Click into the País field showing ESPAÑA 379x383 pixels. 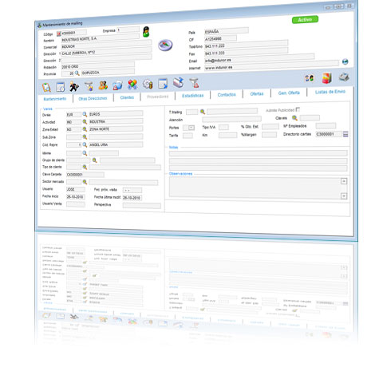227,31
